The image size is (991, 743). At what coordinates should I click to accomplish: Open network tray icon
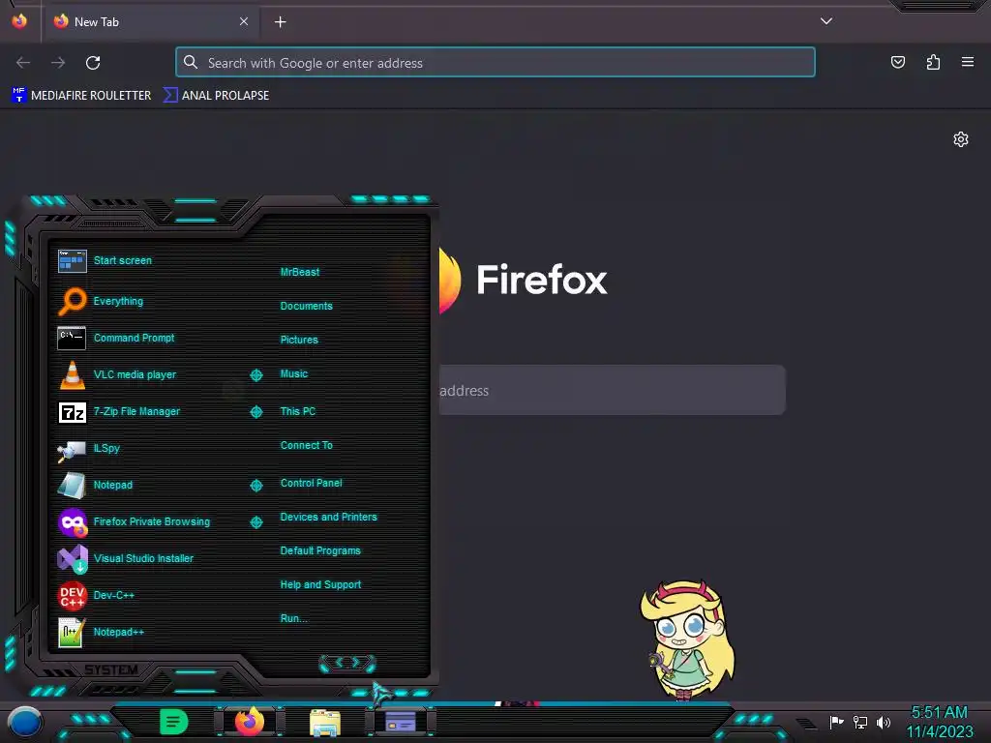pos(859,722)
